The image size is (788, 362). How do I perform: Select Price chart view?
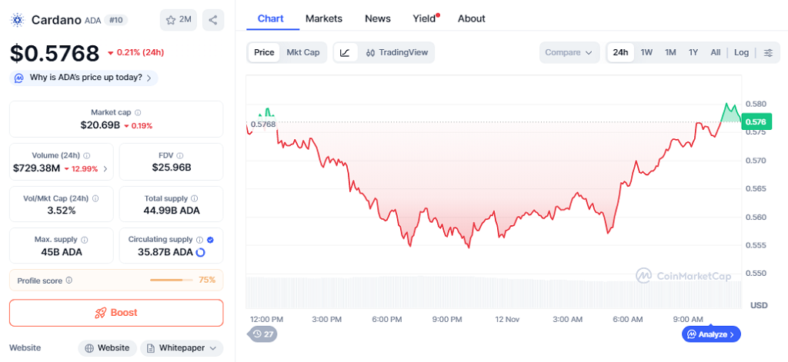tap(264, 52)
